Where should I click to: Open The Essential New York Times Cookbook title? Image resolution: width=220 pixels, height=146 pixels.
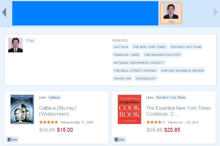pos(178,111)
